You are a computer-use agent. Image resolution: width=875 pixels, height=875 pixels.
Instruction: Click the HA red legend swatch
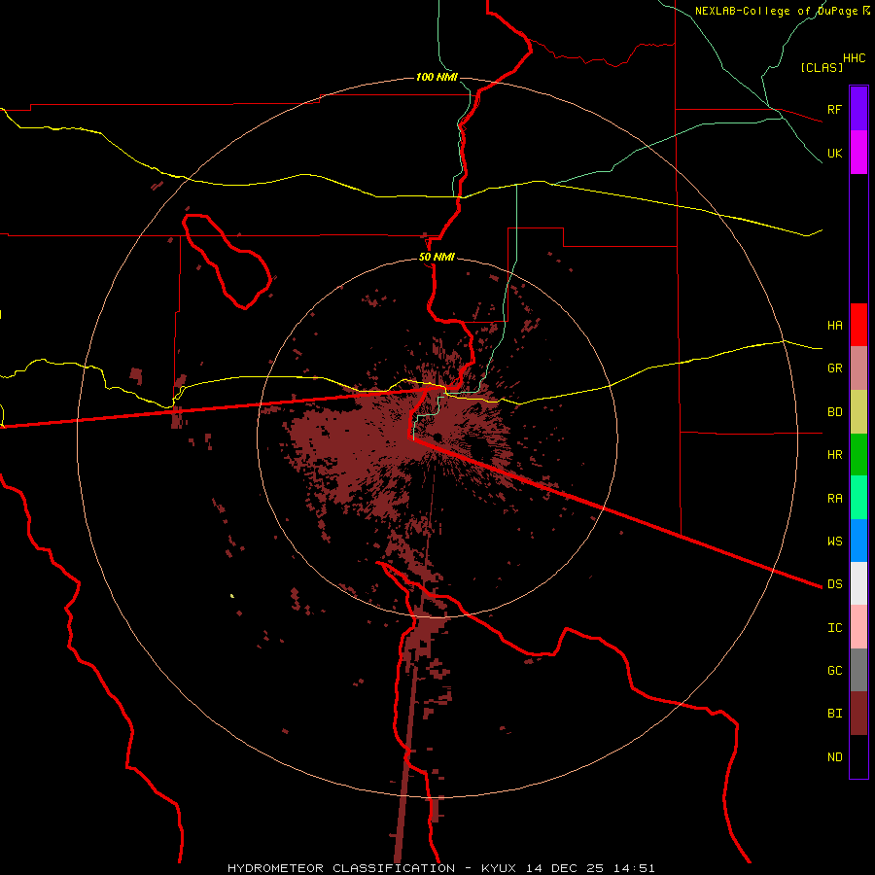(858, 325)
